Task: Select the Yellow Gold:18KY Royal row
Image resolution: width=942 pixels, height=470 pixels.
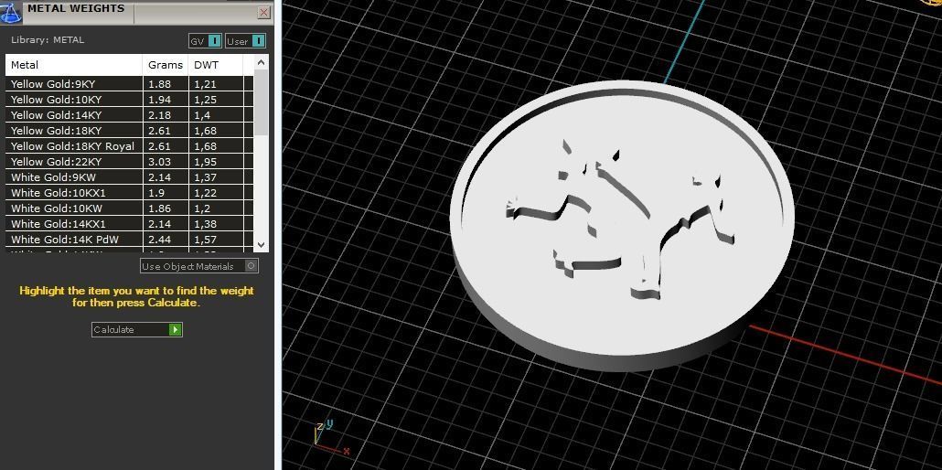Action: coord(129,146)
